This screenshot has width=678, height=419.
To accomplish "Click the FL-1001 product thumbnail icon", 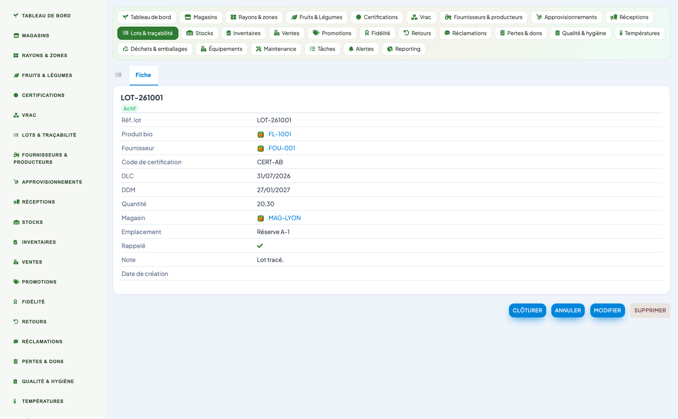I will (x=260, y=135).
